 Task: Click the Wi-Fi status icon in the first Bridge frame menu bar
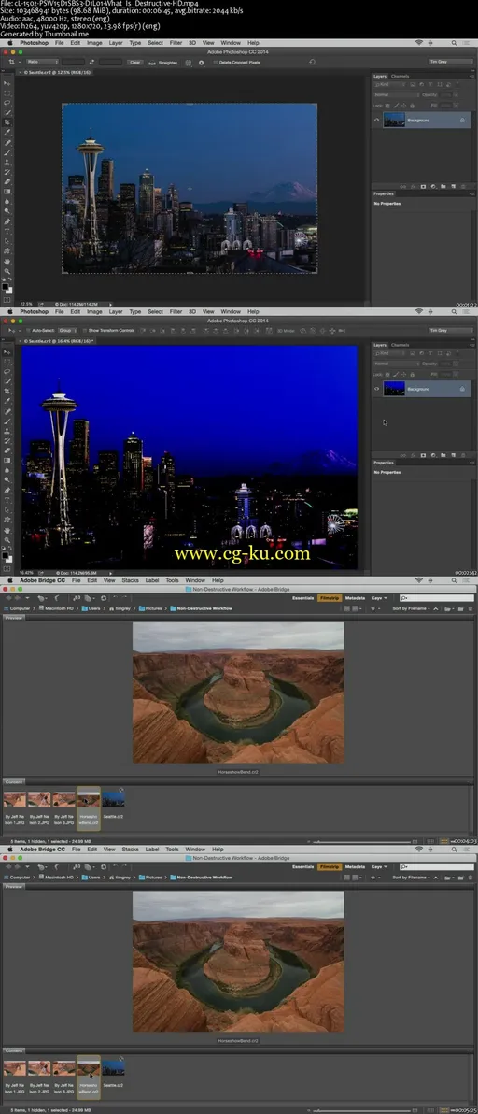click(419, 580)
